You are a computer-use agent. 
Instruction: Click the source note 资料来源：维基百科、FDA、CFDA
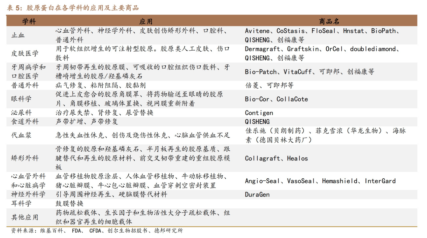(x=97, y=231)
